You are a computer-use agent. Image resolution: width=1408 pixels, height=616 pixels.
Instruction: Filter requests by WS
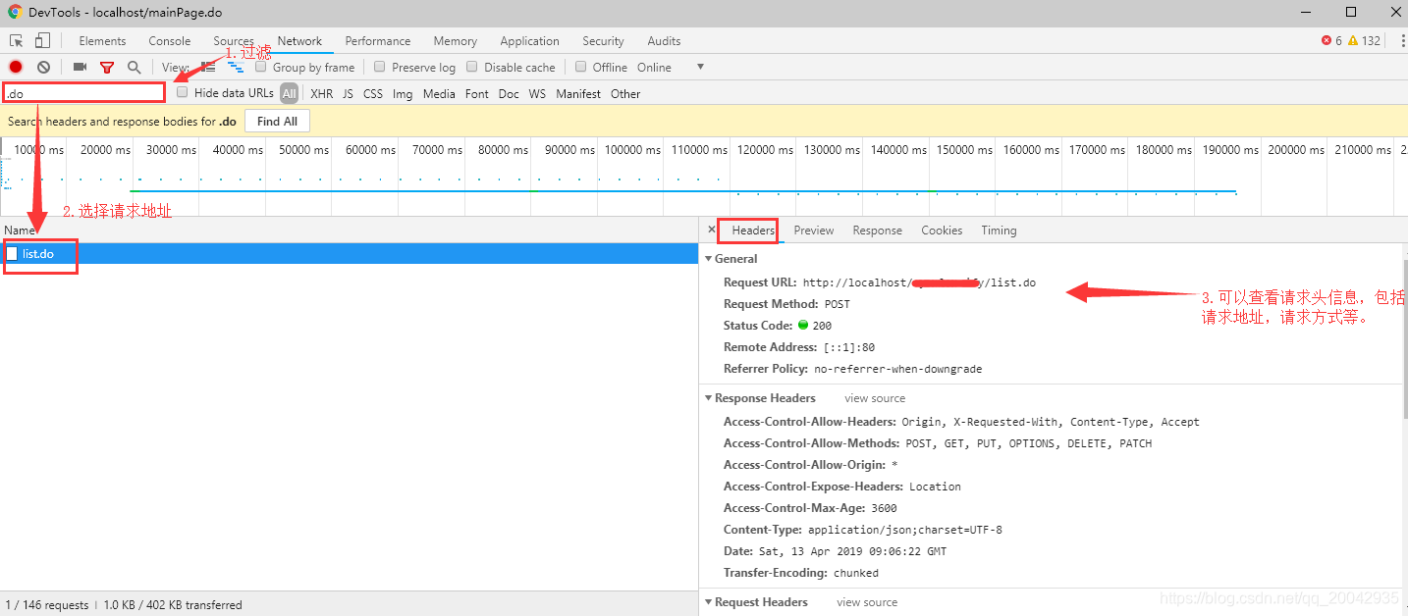click(537, 94)
